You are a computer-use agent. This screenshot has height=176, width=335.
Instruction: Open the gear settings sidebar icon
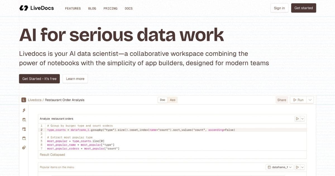click(x=24, y=148)
